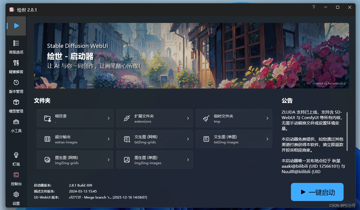
Task: Click the 临时文件夹 broom icon
Action: (x=206, y=118)
